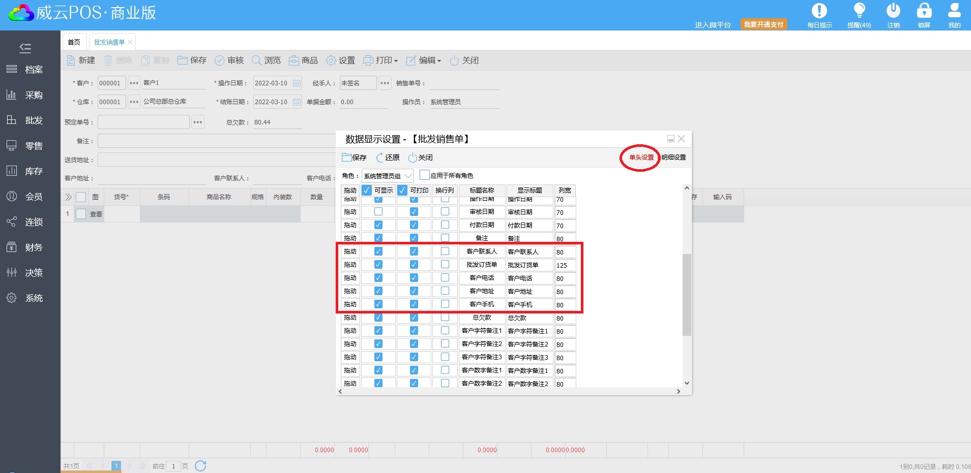Toggle 可显示 checkbox for 审核日期 row
Image resolution: width=971 pixels, height=473 pixels.
tap(378, 212)
